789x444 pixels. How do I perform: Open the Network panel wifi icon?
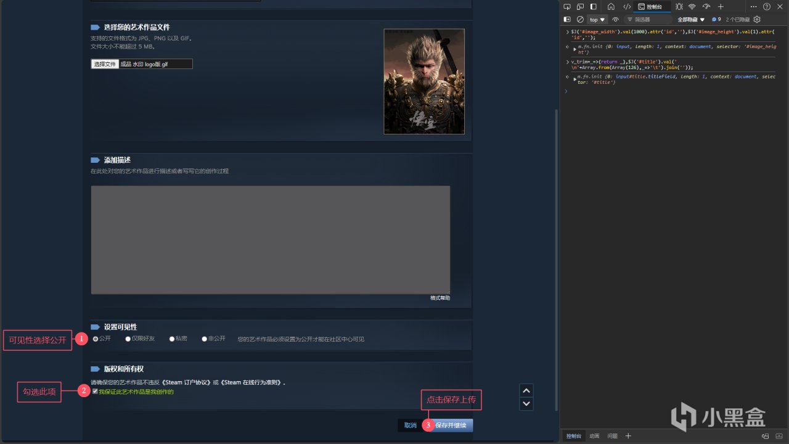[x=692, y=7]
